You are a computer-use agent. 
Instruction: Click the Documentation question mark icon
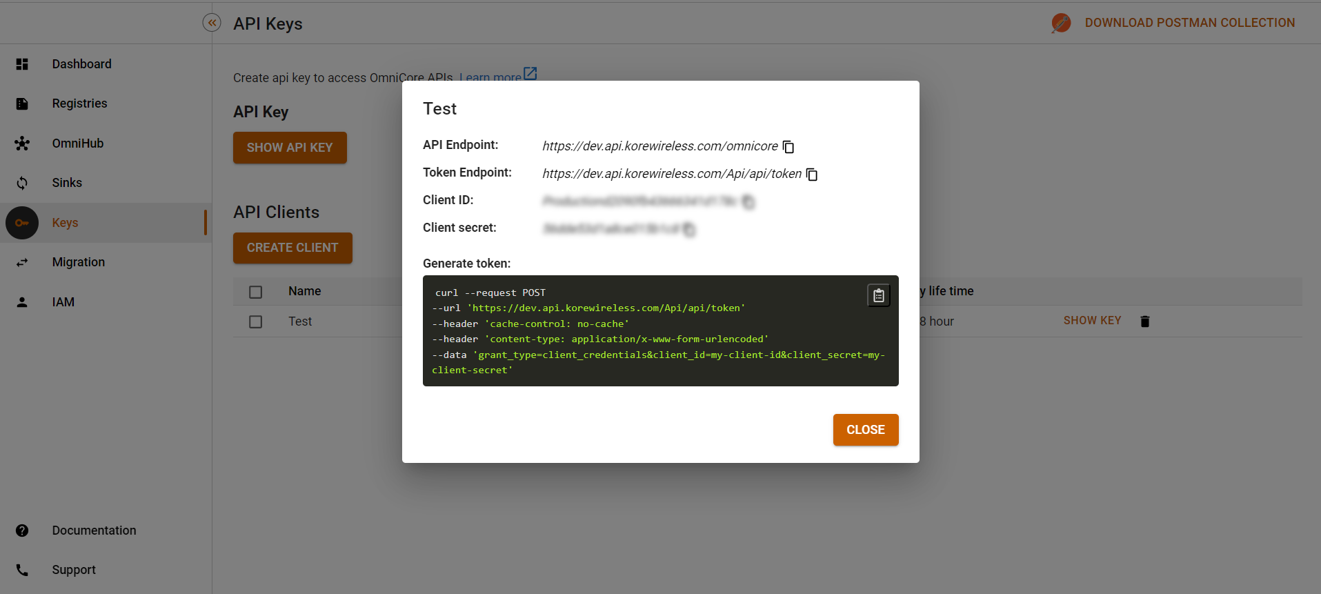(22, 531)
